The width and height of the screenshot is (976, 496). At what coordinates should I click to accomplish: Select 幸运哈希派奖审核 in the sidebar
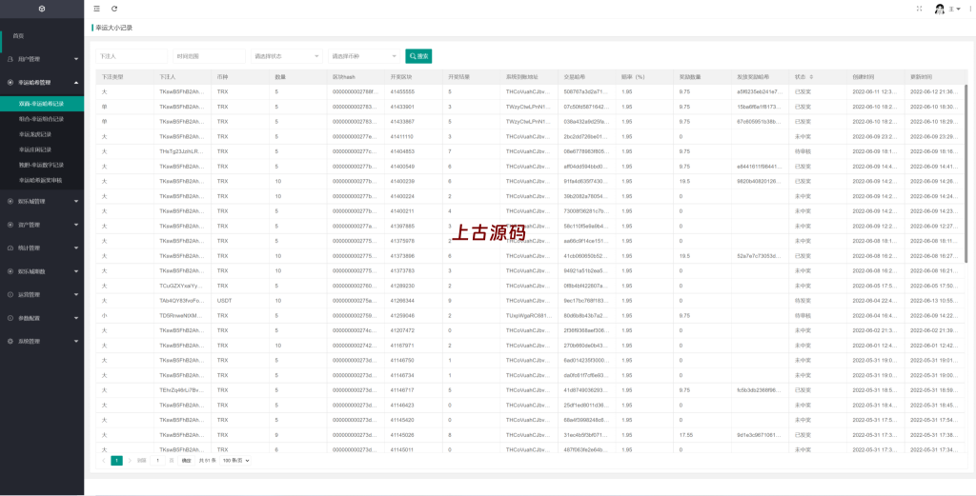coord(42,180)
